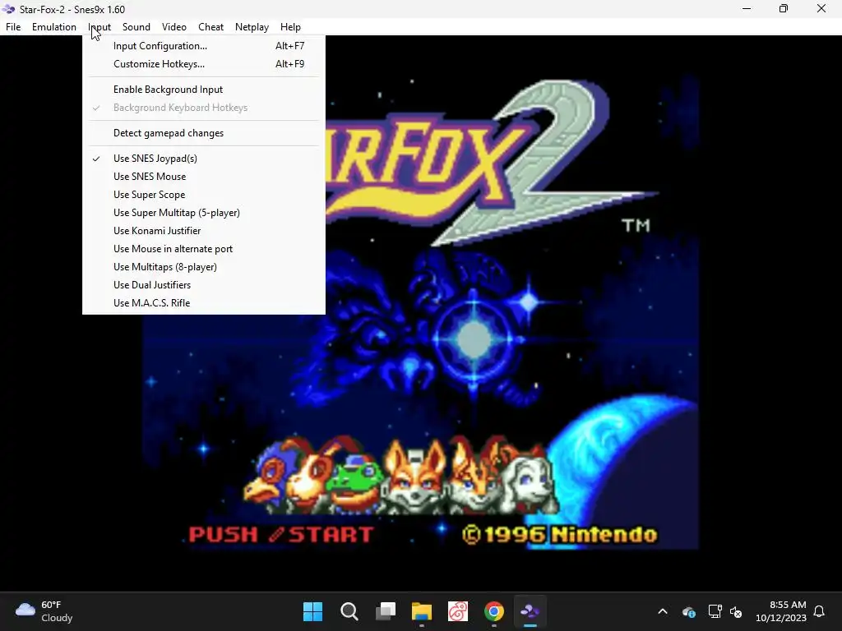
Task: Select Use Super Scope
Action: 204,194
